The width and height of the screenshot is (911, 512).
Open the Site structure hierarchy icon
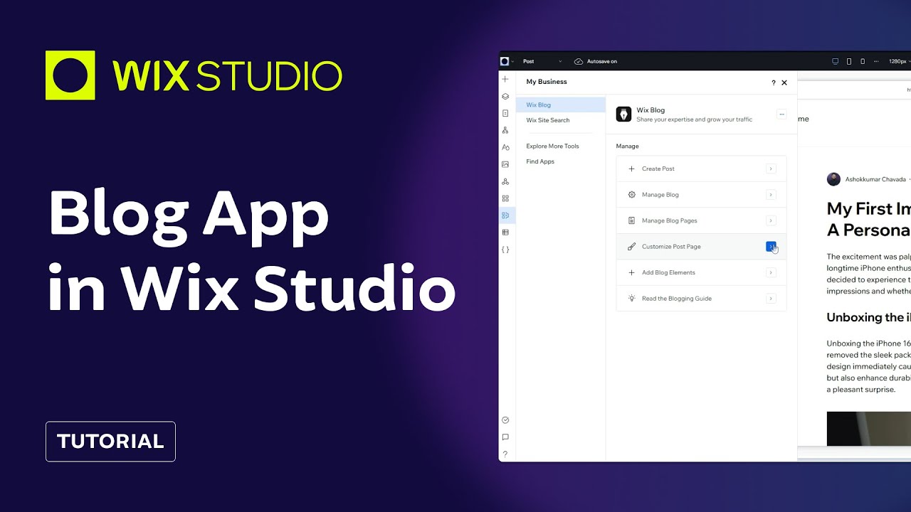pyautogui.click(x=505, y=130)
